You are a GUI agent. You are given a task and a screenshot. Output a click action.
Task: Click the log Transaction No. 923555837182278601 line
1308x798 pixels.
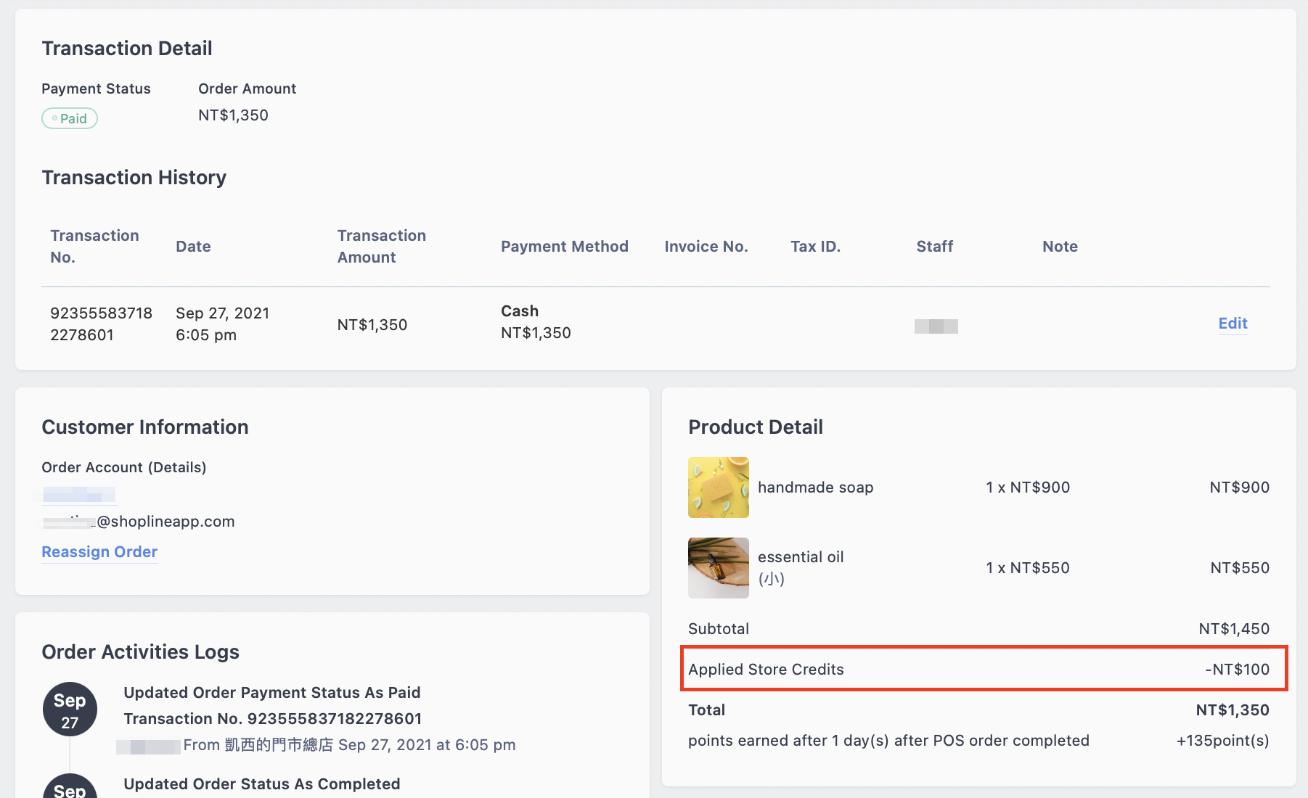273,719
